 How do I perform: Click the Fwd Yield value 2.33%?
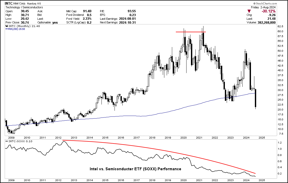(x=87, y=19)
